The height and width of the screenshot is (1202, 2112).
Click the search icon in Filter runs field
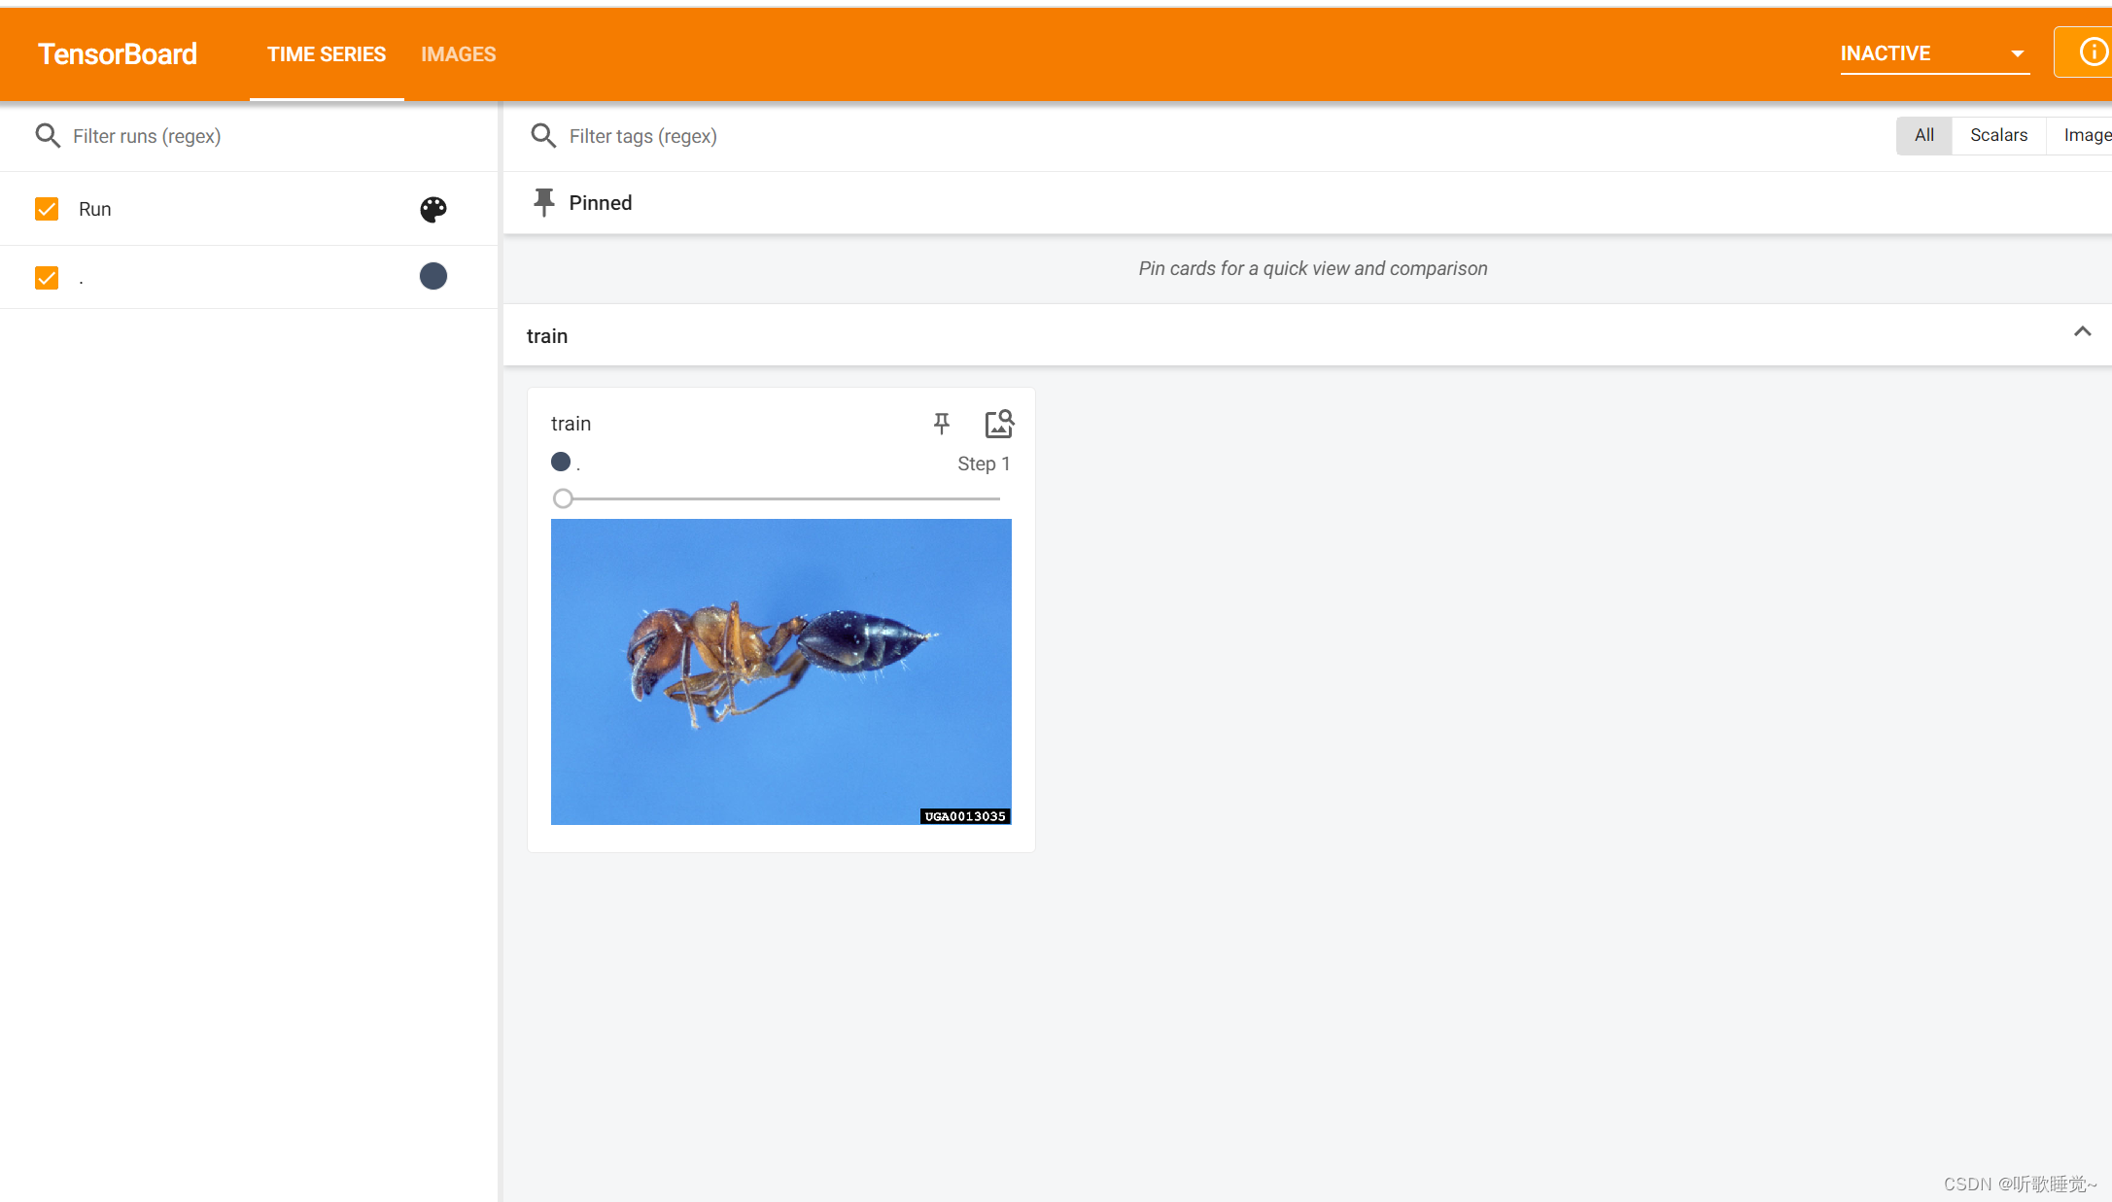click(x=48, y=135)
